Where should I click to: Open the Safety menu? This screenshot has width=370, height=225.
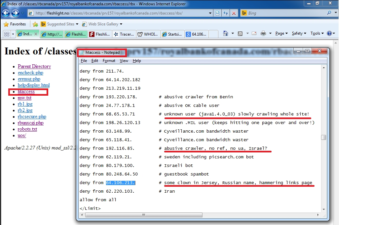pyautogui.click(x=299, y=33)
